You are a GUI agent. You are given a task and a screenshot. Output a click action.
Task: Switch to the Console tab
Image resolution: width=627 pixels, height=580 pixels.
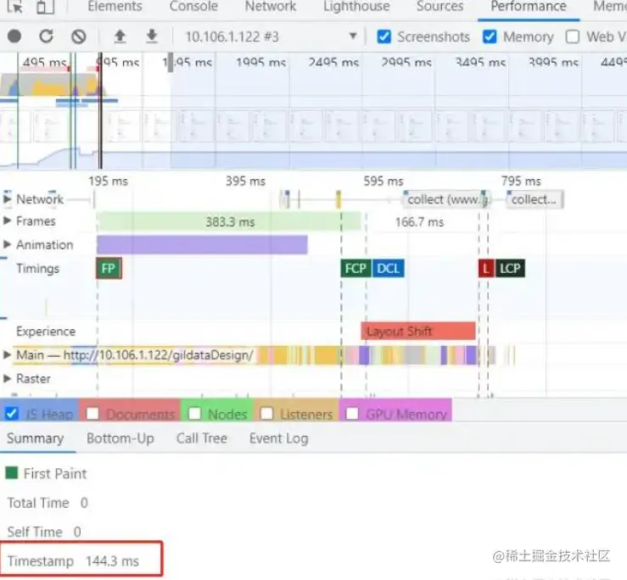coord(193,6)
